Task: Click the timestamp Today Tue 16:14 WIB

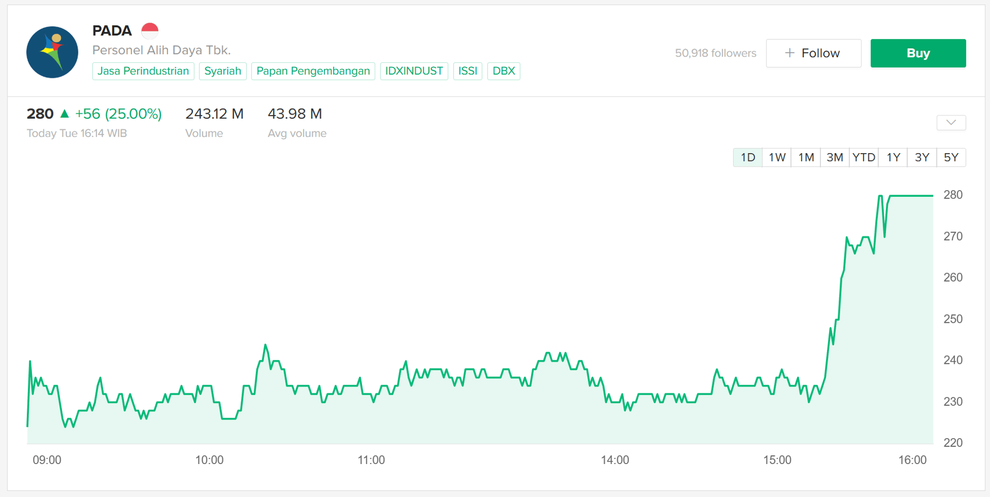Action: (x=77, y=134)
